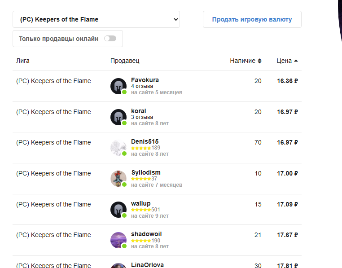Open LinaOrlova seller name link
The width and height of the screenshot is (342, 268).
(147, 265)
